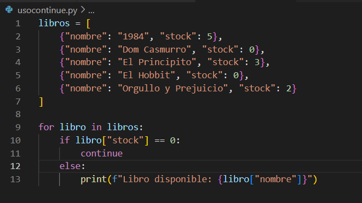
Task: Click the if keyword on line 10
Action: click(65, 140)
